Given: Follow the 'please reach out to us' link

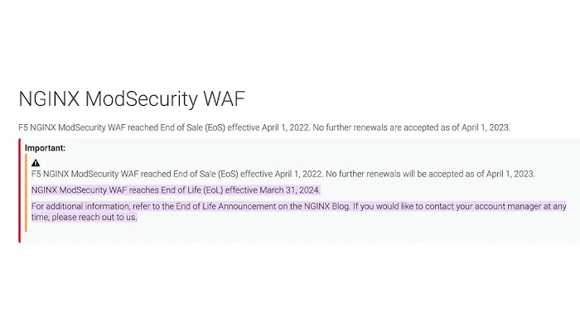Looking at the screenshot, I should 94,217.
